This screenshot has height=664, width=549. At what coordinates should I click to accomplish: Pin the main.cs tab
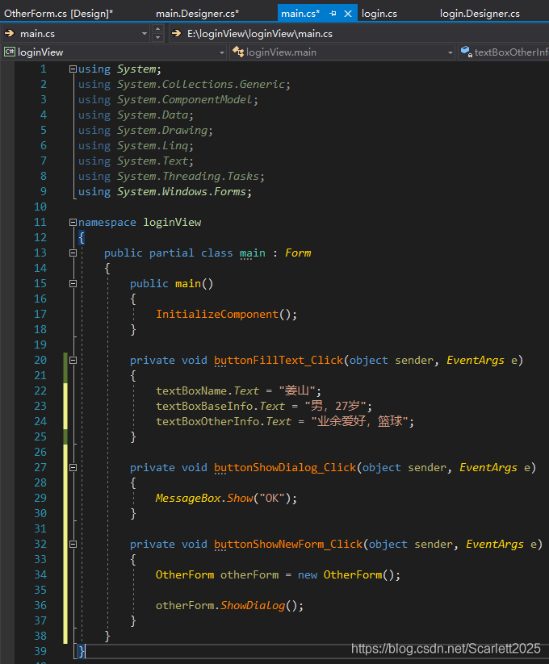coord(333,14)
